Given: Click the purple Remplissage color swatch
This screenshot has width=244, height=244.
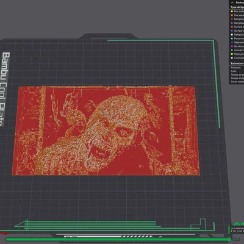Looking at the screenshot, I should [232, 23].
